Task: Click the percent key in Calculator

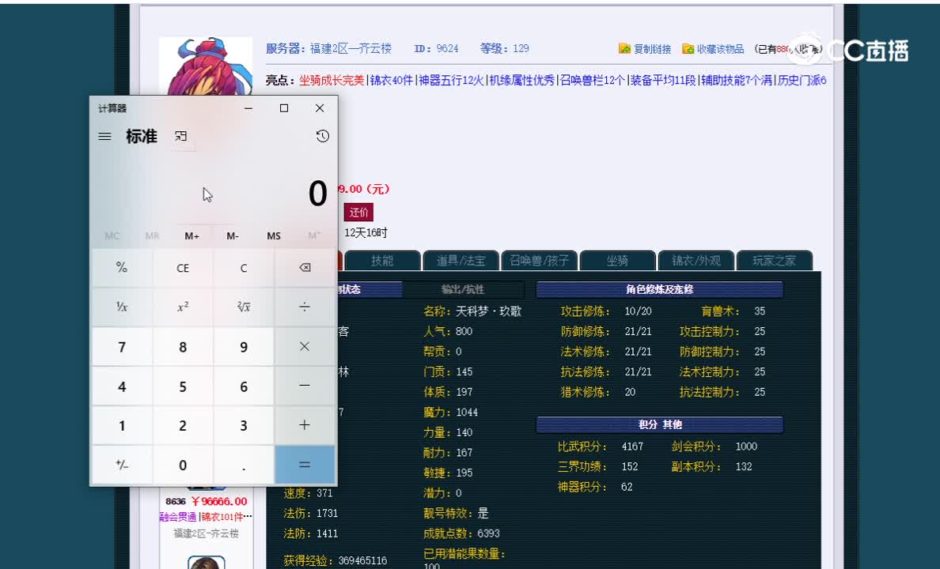Action: [121, 267]
